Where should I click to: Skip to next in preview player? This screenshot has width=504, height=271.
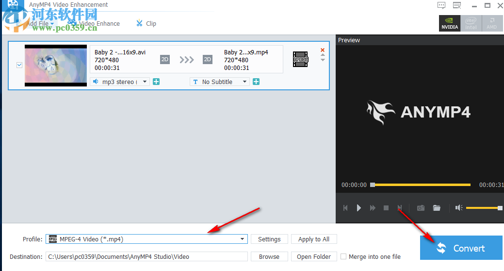click(400, 208)
